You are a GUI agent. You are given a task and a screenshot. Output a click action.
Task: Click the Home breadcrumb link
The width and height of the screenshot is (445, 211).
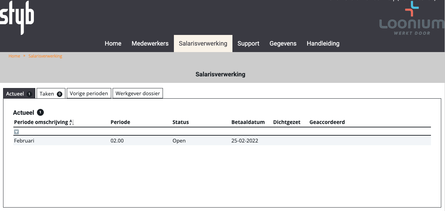click(x=14, y=56)
